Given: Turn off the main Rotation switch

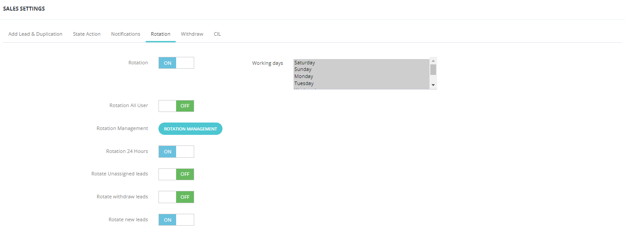Looking at the screenshot, I should 176,63.
